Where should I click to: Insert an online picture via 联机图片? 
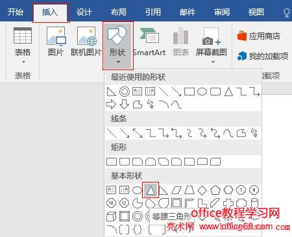click(x=86, y=42)
